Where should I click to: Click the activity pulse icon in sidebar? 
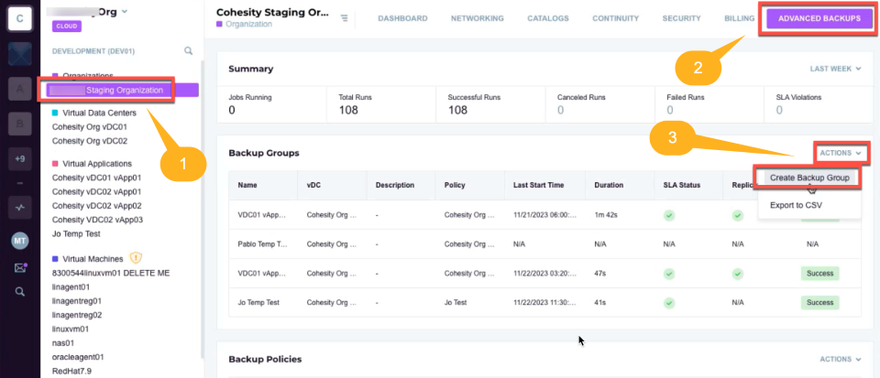20,207
